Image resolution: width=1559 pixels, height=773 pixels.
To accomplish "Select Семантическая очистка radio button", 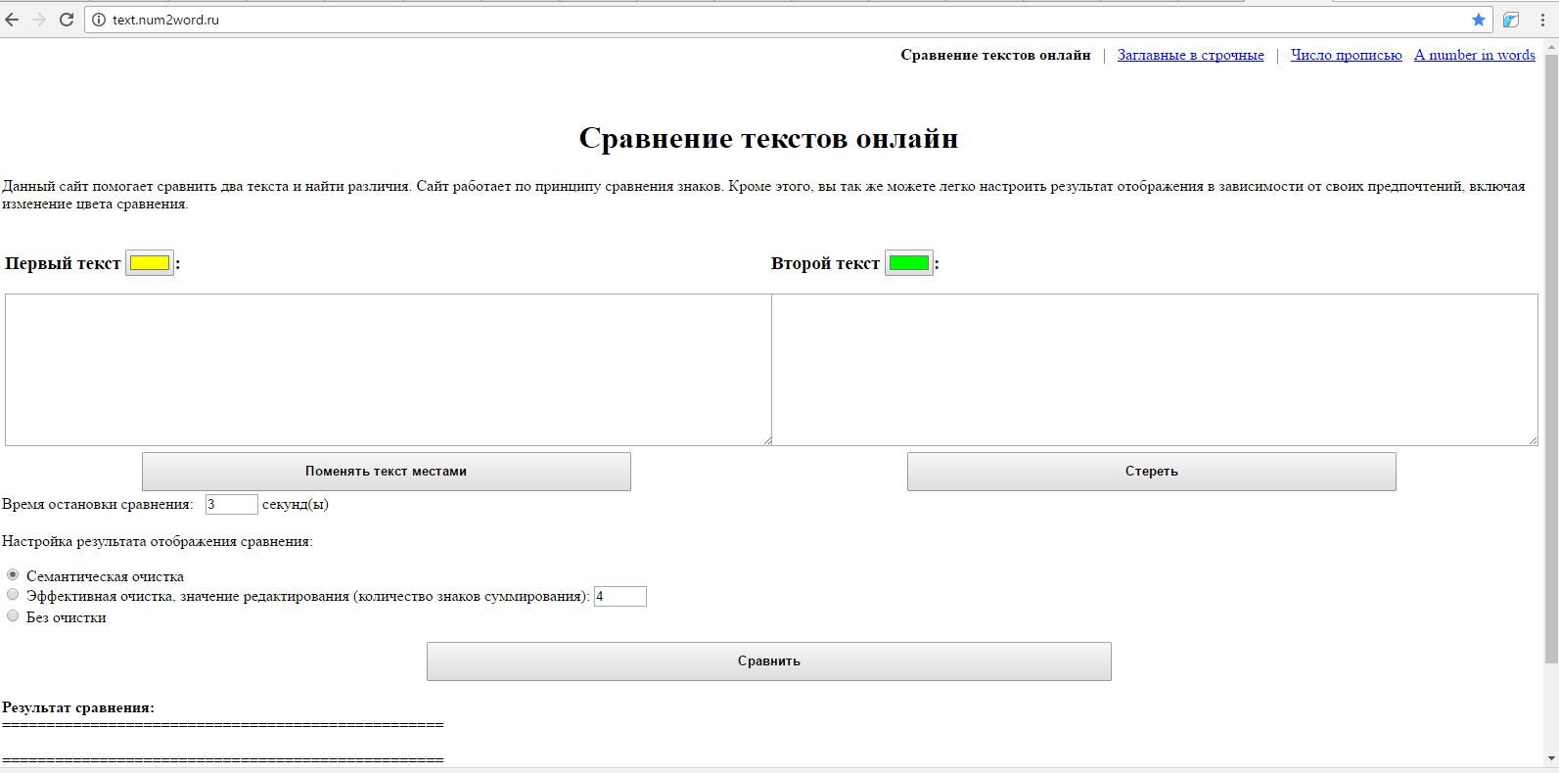I will [x=13, y=574].
